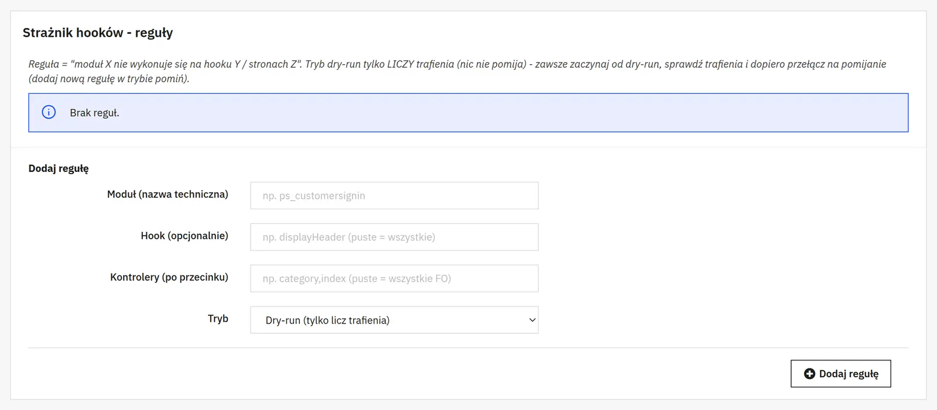
Task: Focus the Hook (opcjonalnie) input field
Action: pyautogui.click(x=394, y=237)
